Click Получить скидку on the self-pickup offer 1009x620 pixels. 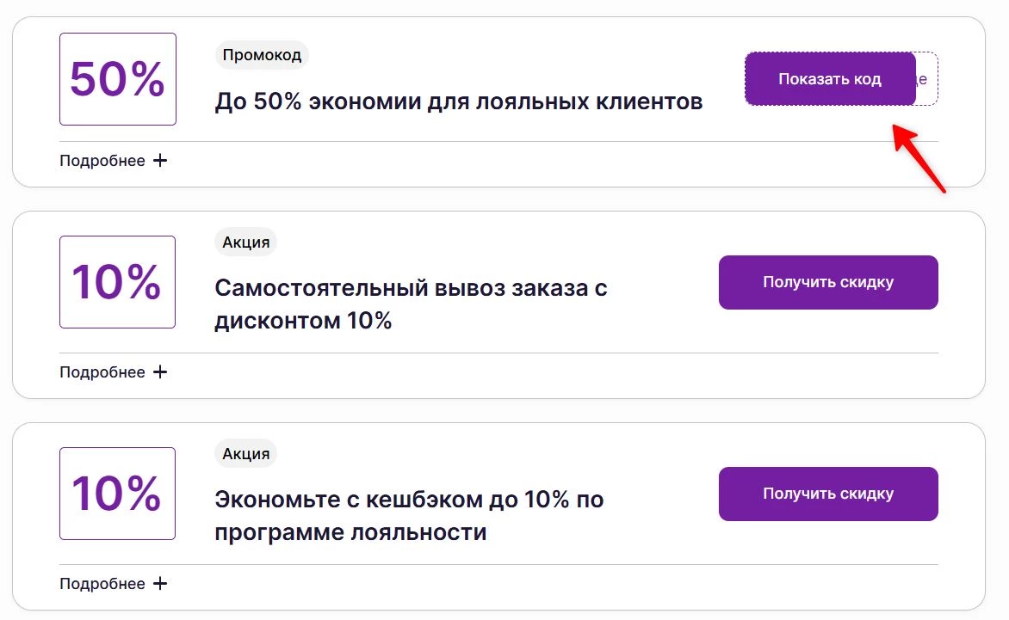click(827, 281)
